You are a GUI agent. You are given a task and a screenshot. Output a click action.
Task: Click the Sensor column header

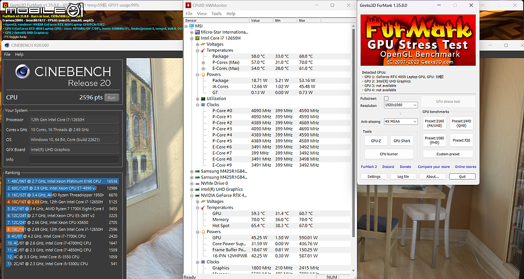[x=217, y=20]
